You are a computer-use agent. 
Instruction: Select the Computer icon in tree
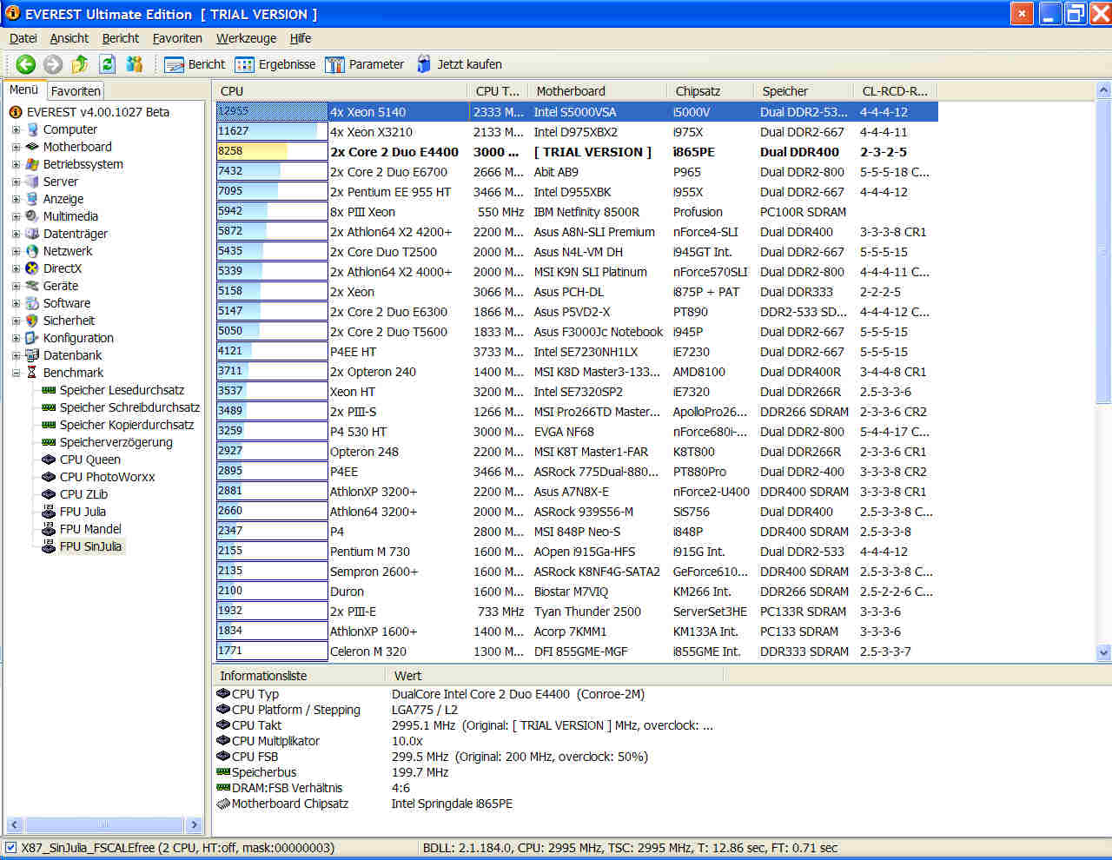[x=32, y=129]
